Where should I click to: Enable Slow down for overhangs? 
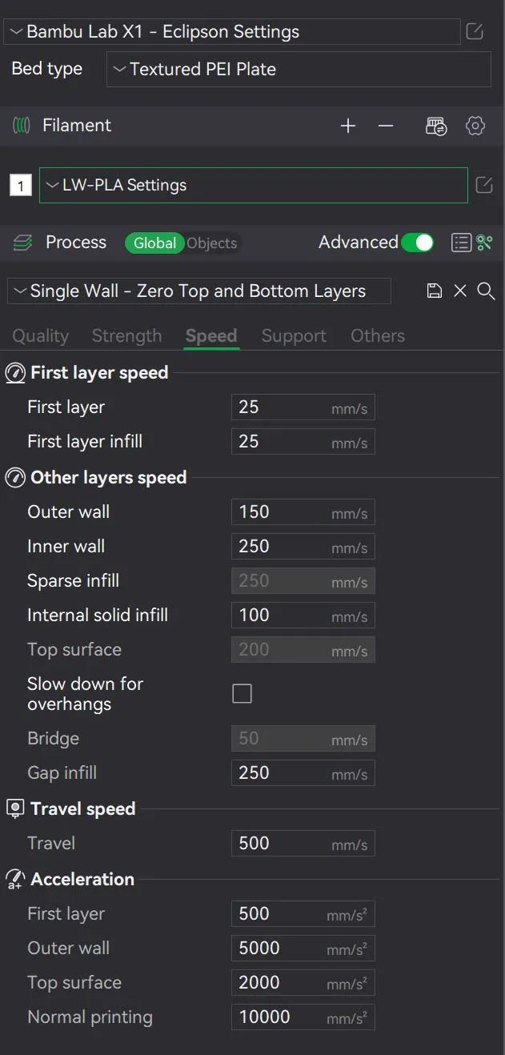pyautogui.click(x=242, y=693)
